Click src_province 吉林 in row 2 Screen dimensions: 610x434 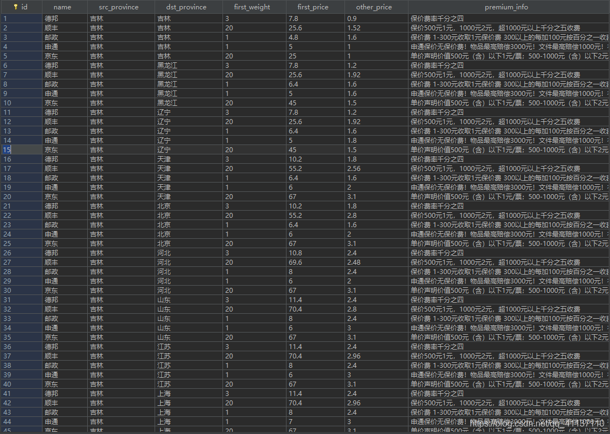121,28
